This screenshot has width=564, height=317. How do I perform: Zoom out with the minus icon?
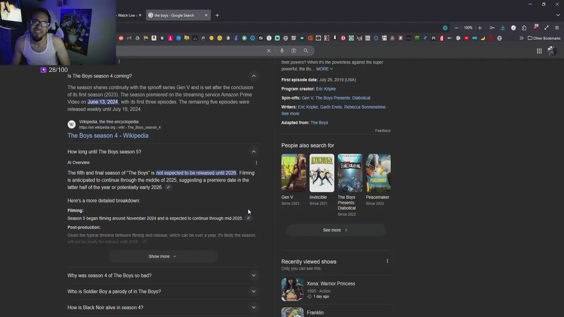pos(456,28)
